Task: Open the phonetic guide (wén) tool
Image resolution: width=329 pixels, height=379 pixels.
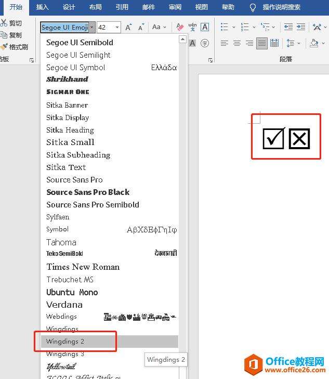Action: pos(192,27)
